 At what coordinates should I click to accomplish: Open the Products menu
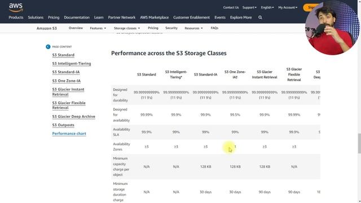(x=16, y=17)
